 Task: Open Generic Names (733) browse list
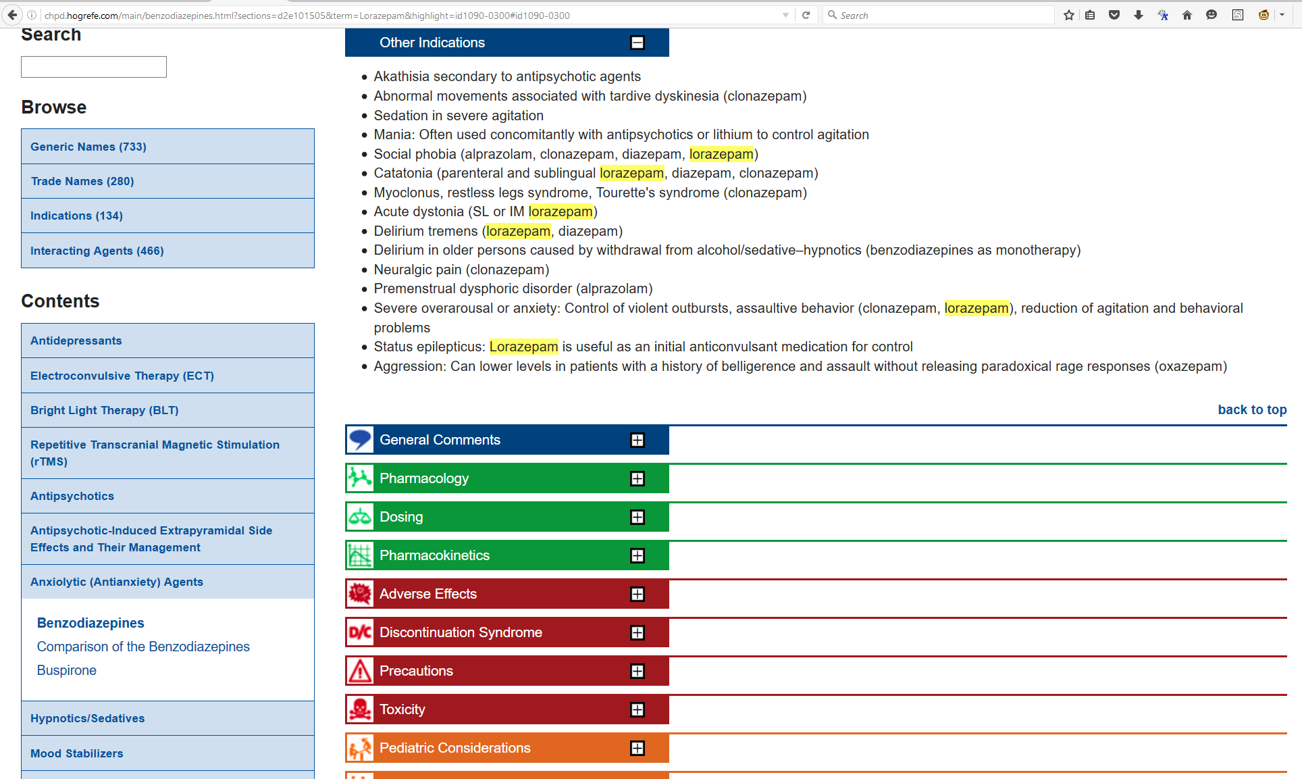click(x=167, y=147)
